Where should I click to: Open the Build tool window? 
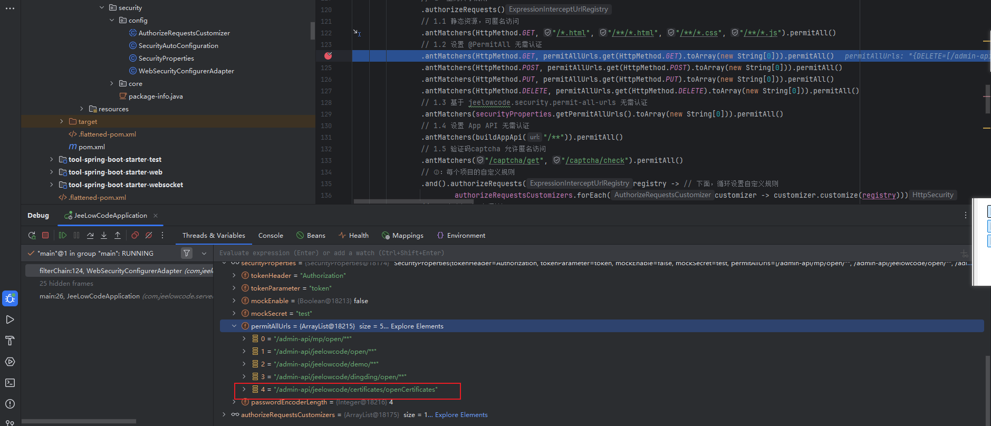click(10, 341)
